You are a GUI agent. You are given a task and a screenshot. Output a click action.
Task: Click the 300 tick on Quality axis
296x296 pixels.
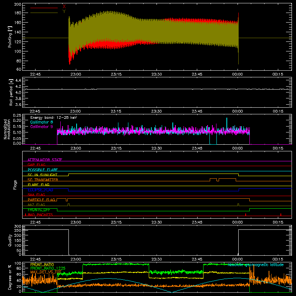point(18,226)
